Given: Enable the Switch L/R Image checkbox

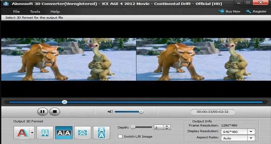Looking at the screenshot, I should 120,136.
